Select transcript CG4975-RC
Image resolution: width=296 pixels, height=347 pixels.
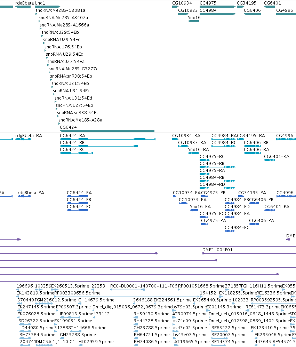click(205, 160)
